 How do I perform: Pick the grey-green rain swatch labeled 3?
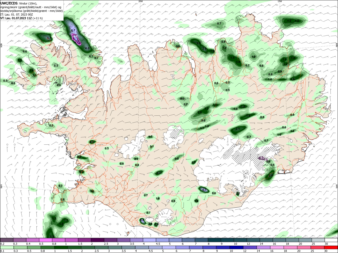point(115,247)
